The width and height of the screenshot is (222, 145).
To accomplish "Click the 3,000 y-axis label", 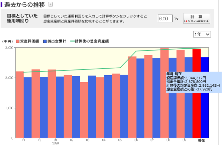I will click(9, 48).
